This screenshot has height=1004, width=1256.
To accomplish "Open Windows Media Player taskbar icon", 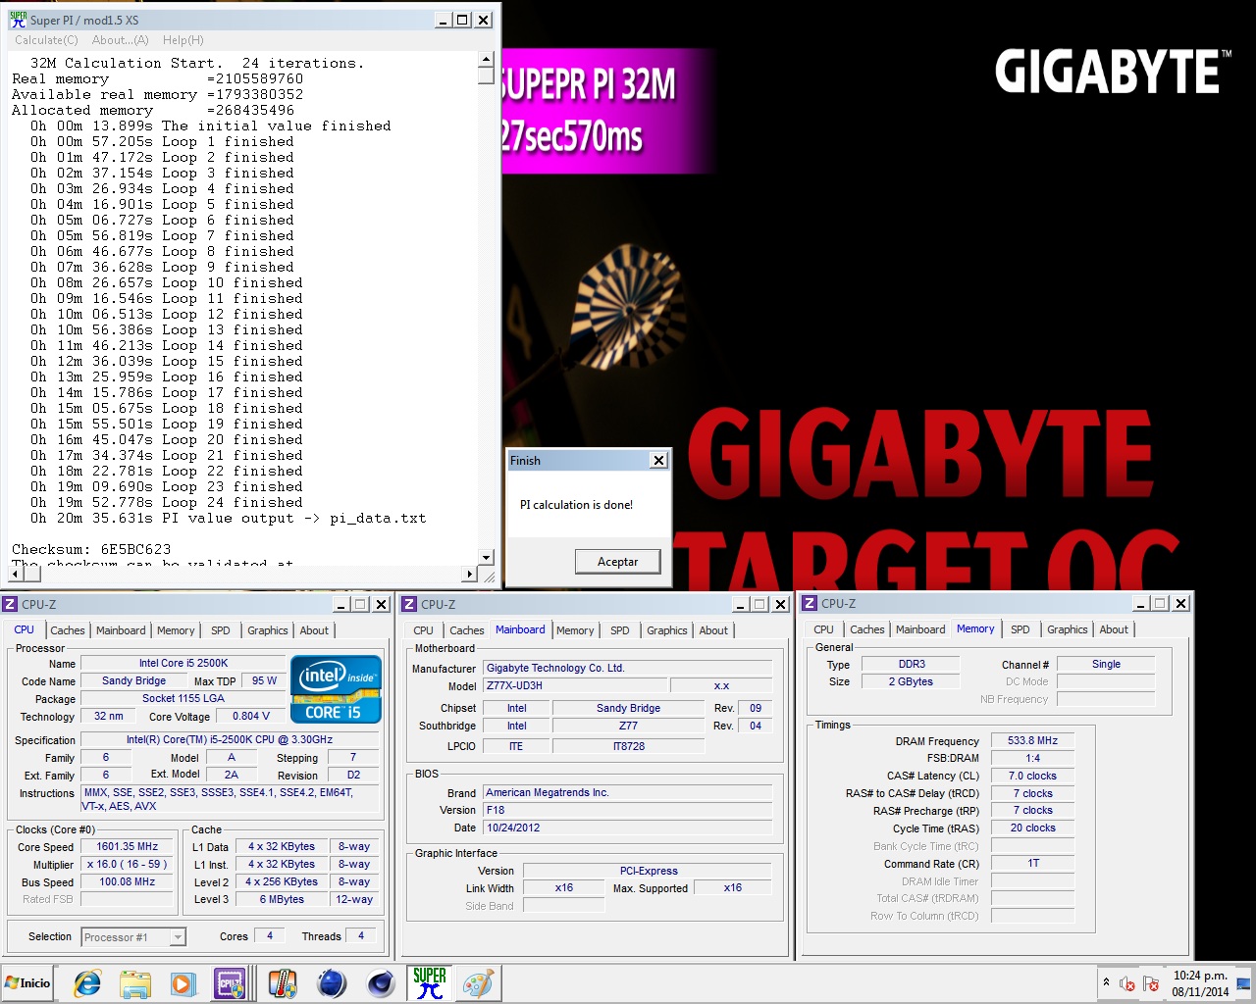I will 183,982.
